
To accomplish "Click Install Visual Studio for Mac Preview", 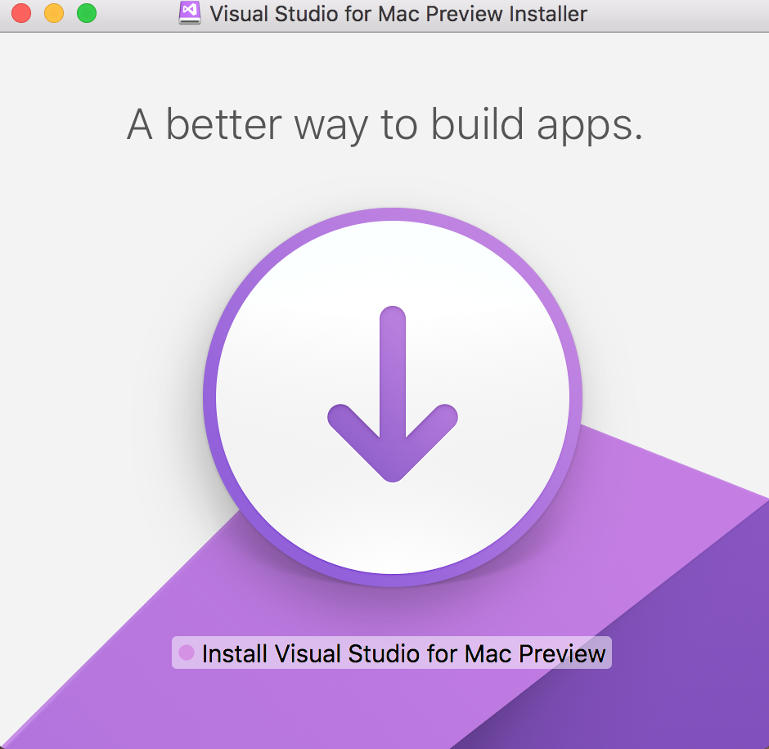I will 392,653.
